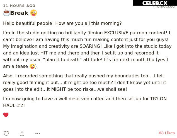Open the share upload icon
Image resolution: width=177 pixels, height=138 pixels.
pos(22,134)
